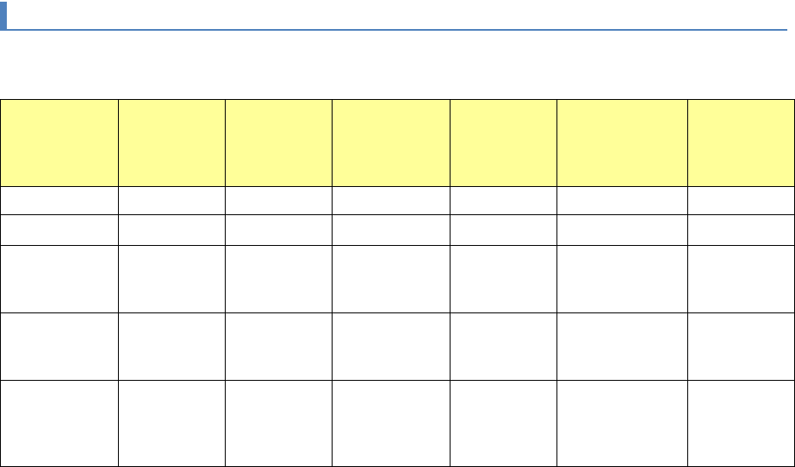
Task: Click third white row, first column cell
Action: click(60, 278)
